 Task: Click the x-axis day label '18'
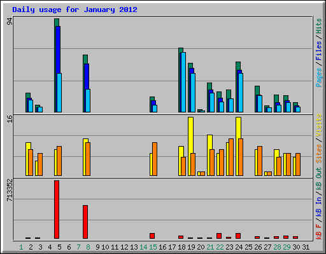coord(181,247)
